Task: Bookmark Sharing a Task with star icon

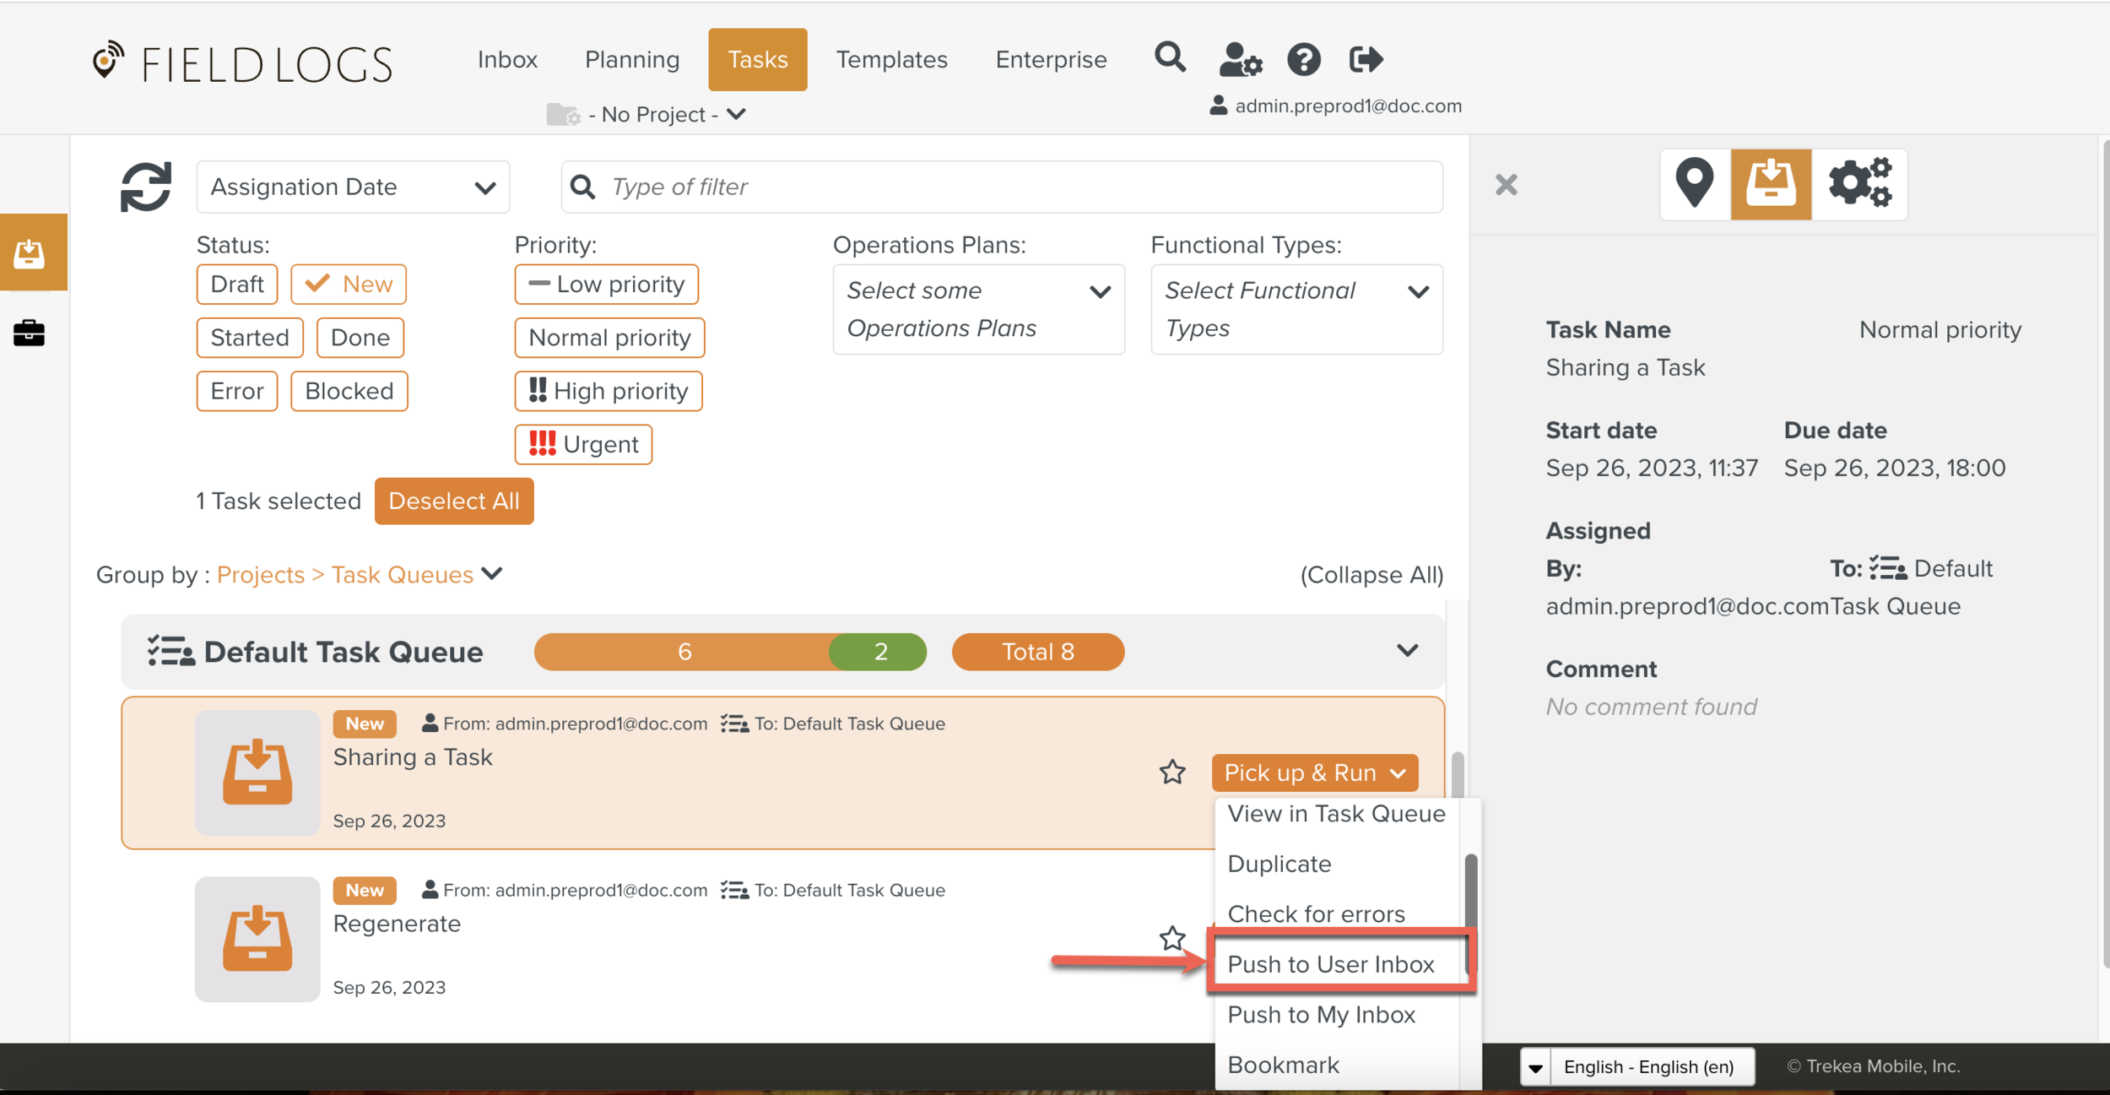Action: click(x=1171, y=772)
